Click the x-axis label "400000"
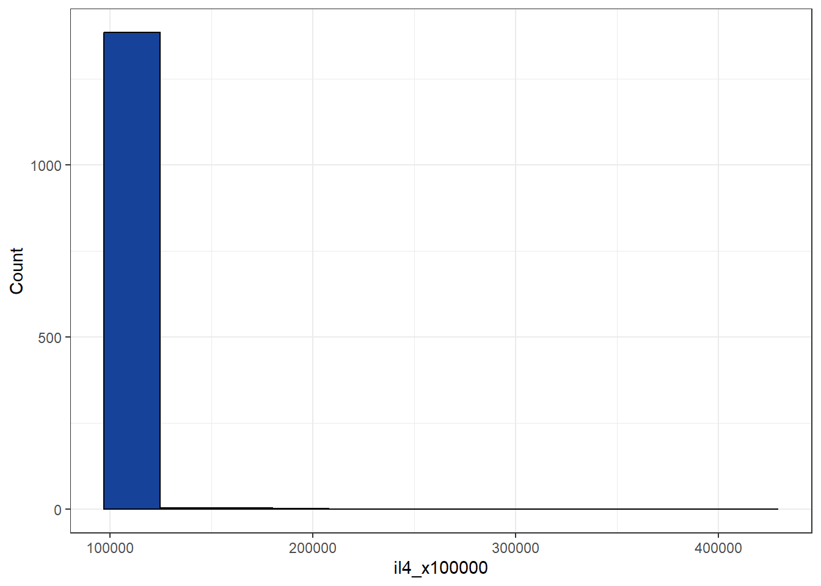821x586 pixels. tap(718, 548)
